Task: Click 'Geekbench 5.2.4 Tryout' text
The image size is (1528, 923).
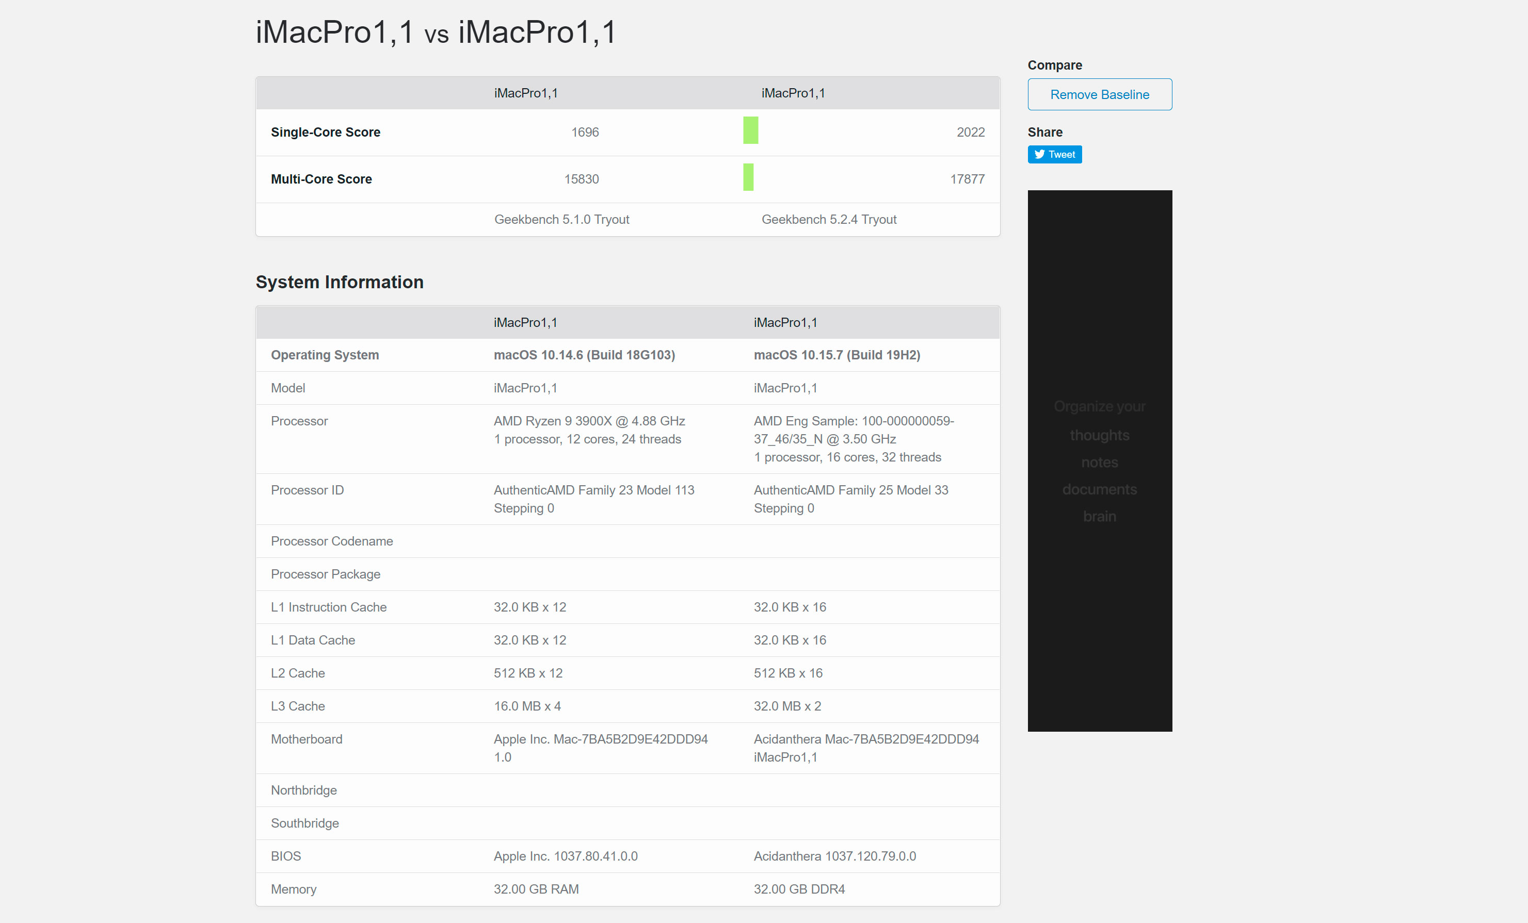Action: (828, 219)
